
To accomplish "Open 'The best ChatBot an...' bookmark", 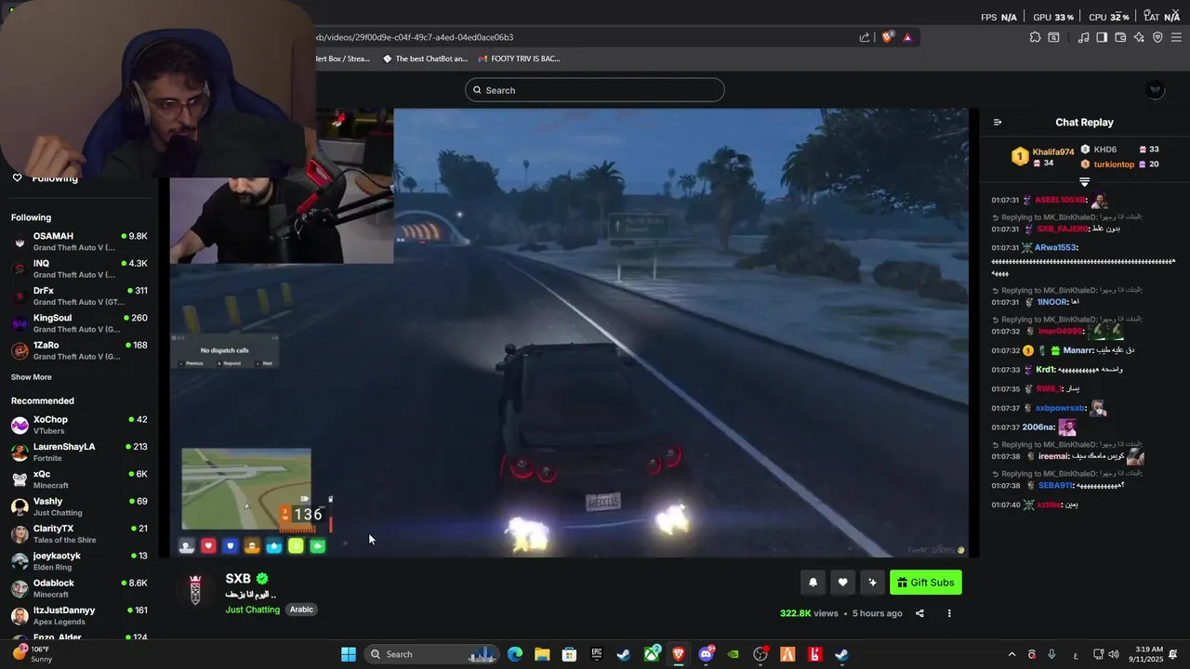I will tap(426, 59).
